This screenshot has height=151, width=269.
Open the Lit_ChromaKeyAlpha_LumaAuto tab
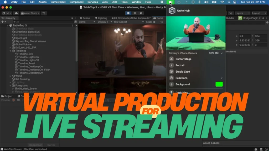131,18
